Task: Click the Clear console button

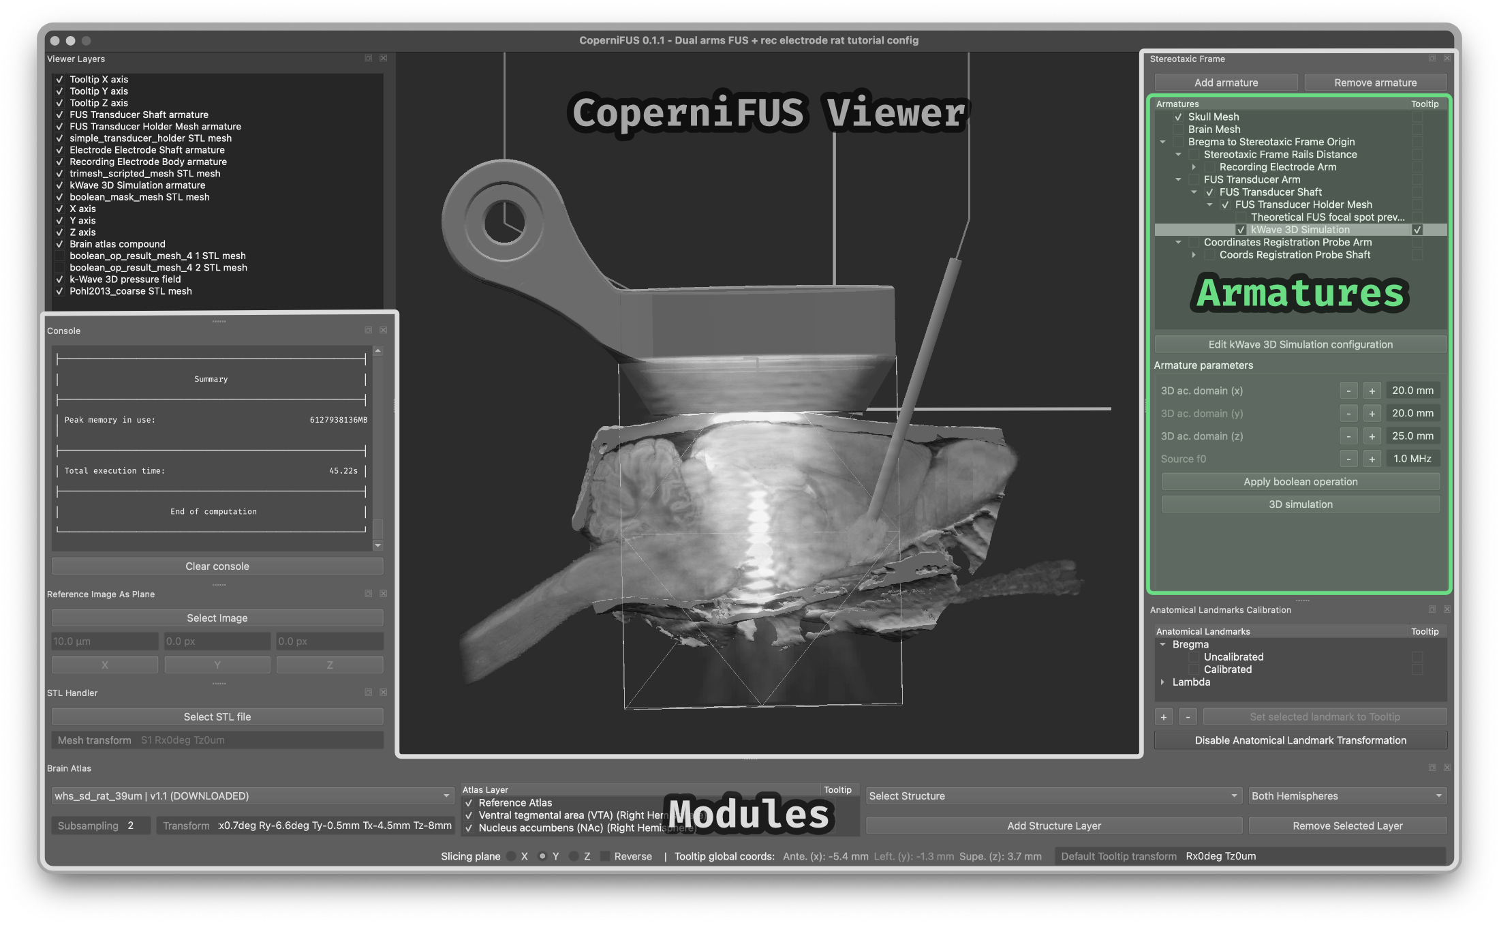Action: (217, 566)
